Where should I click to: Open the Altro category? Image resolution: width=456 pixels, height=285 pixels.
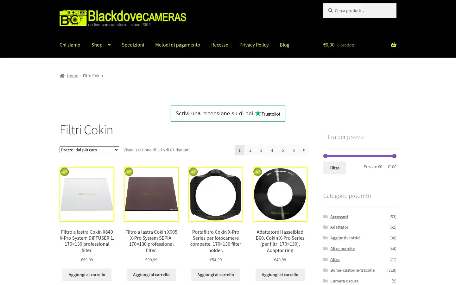click(335, 259)
